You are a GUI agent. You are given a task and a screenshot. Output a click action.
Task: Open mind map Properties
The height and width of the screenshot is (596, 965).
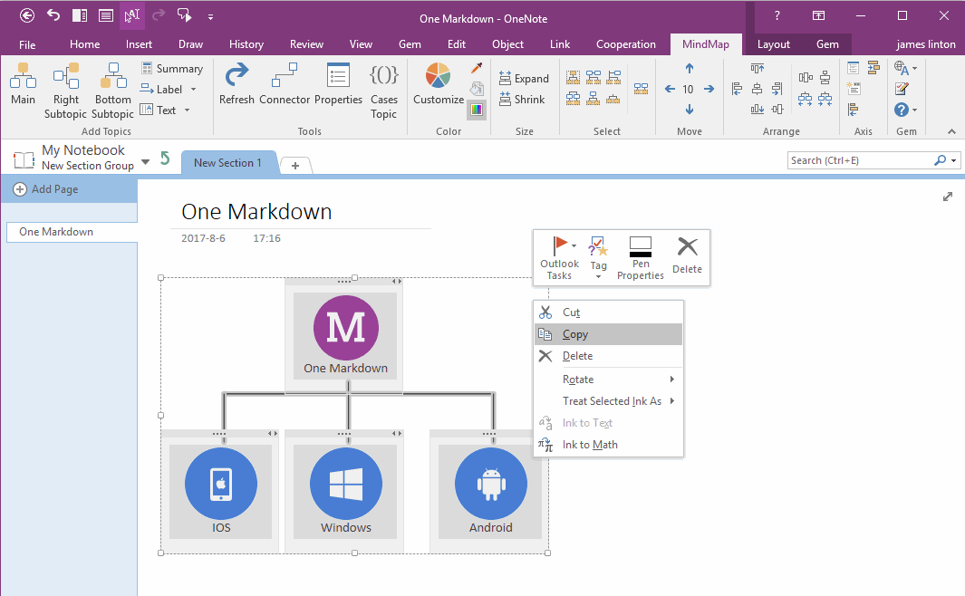click(338, 84)
